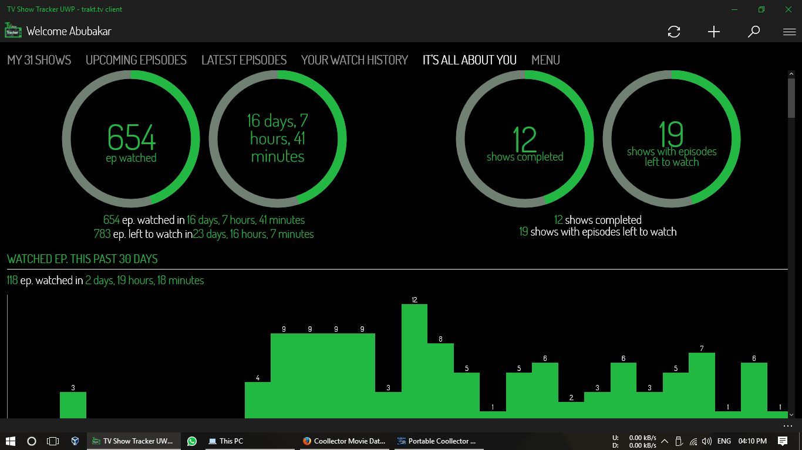Open the hamburger menu icon in header

click(790, 32)
